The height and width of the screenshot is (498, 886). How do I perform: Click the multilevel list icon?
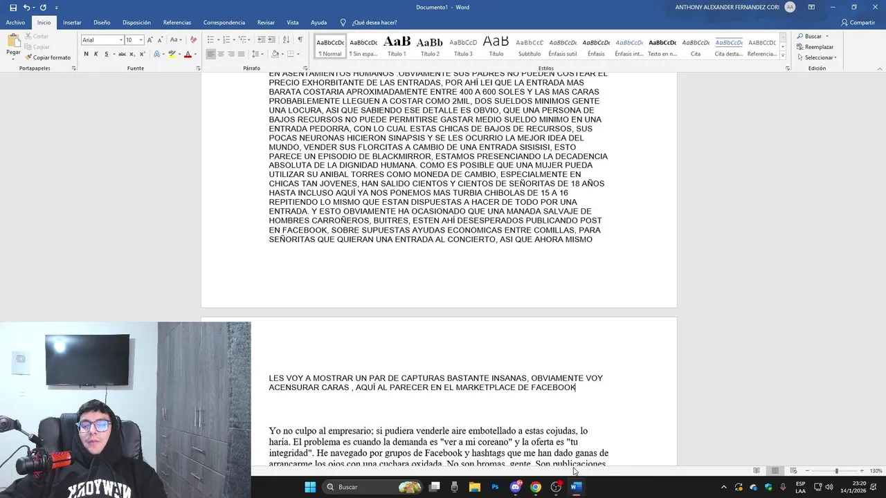click(244, 40)
